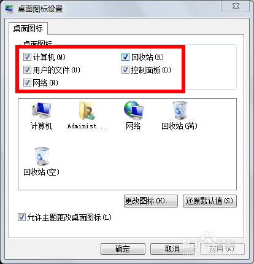Viewport: 254px width, 264px height.
Task: Confirm with the 确定 button
Action: [123, 249]
